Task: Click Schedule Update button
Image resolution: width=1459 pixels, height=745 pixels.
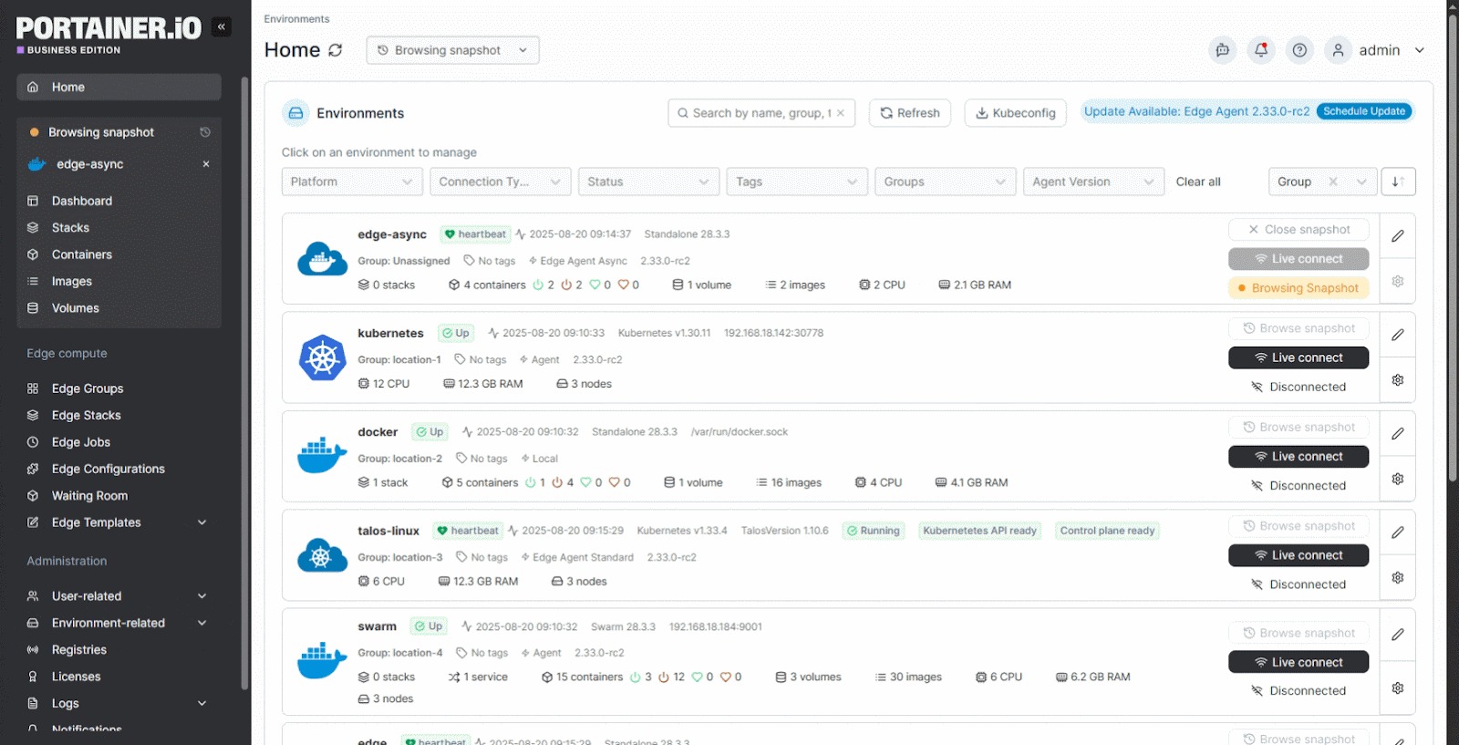Action: [1364, 111]
